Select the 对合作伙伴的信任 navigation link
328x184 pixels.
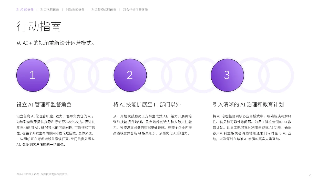click(135, 9)
